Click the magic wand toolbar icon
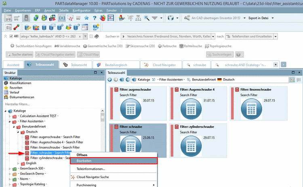The width and height of the screenshot is (303, 187). click(147, 18)
